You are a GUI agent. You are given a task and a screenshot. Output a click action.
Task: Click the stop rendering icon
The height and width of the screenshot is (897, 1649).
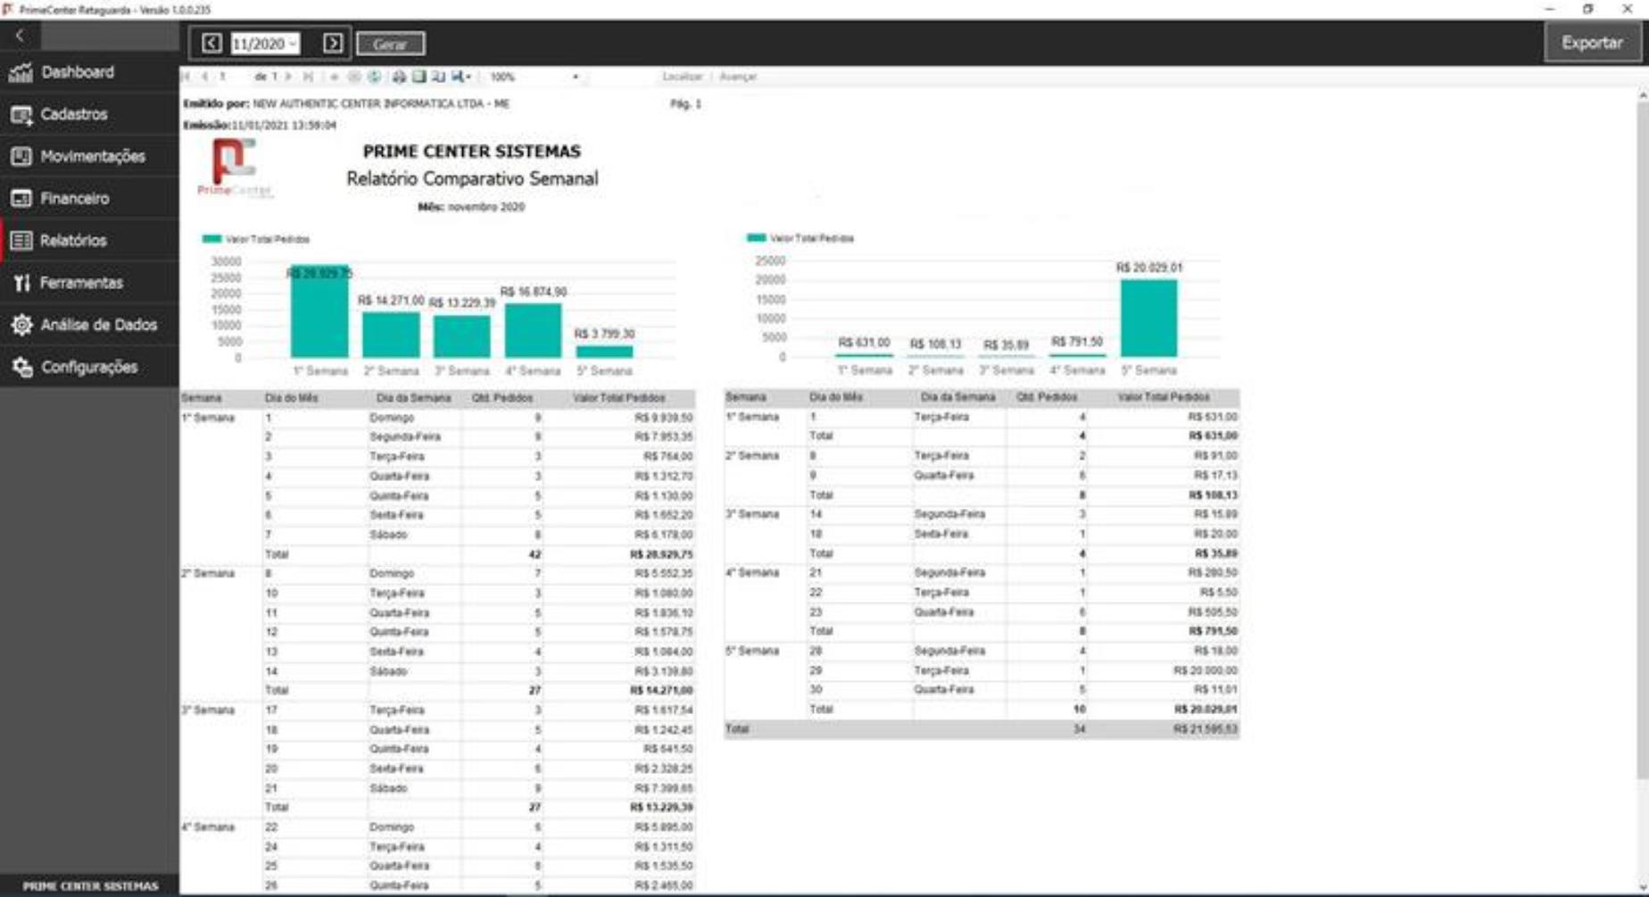point(354,77)
